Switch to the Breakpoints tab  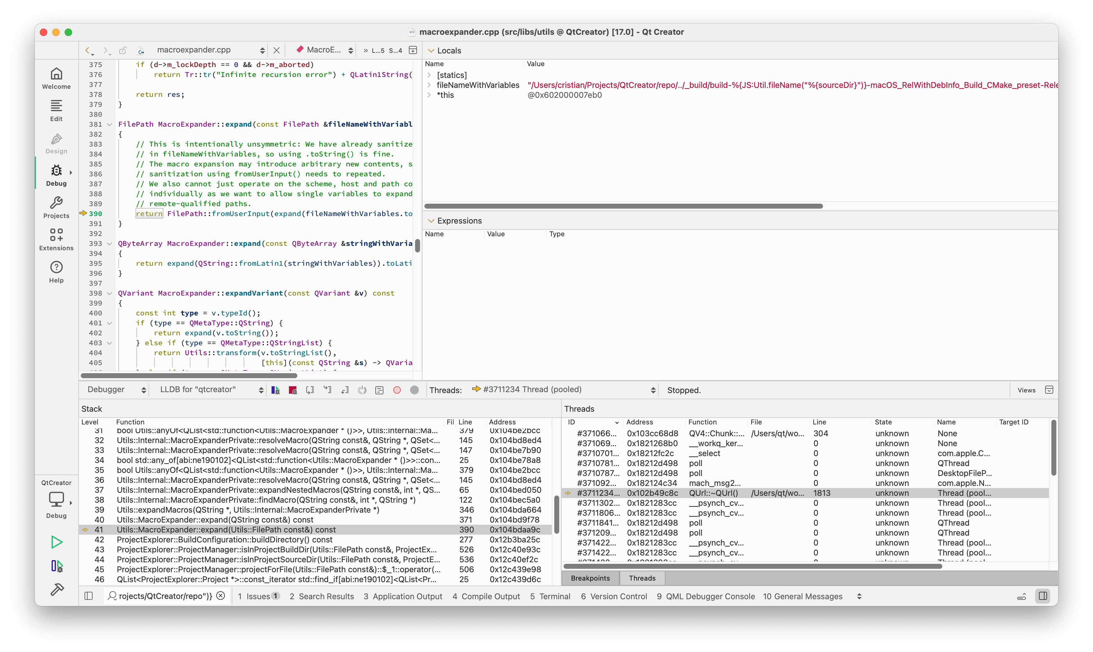point(590,578)
